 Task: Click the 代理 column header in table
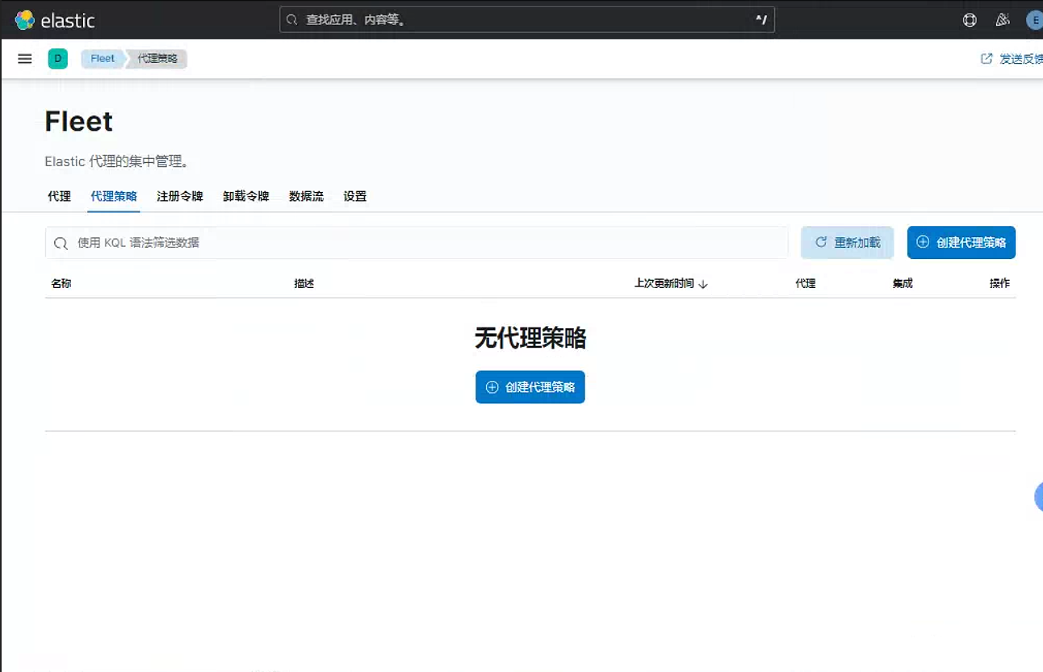(806, 284)
